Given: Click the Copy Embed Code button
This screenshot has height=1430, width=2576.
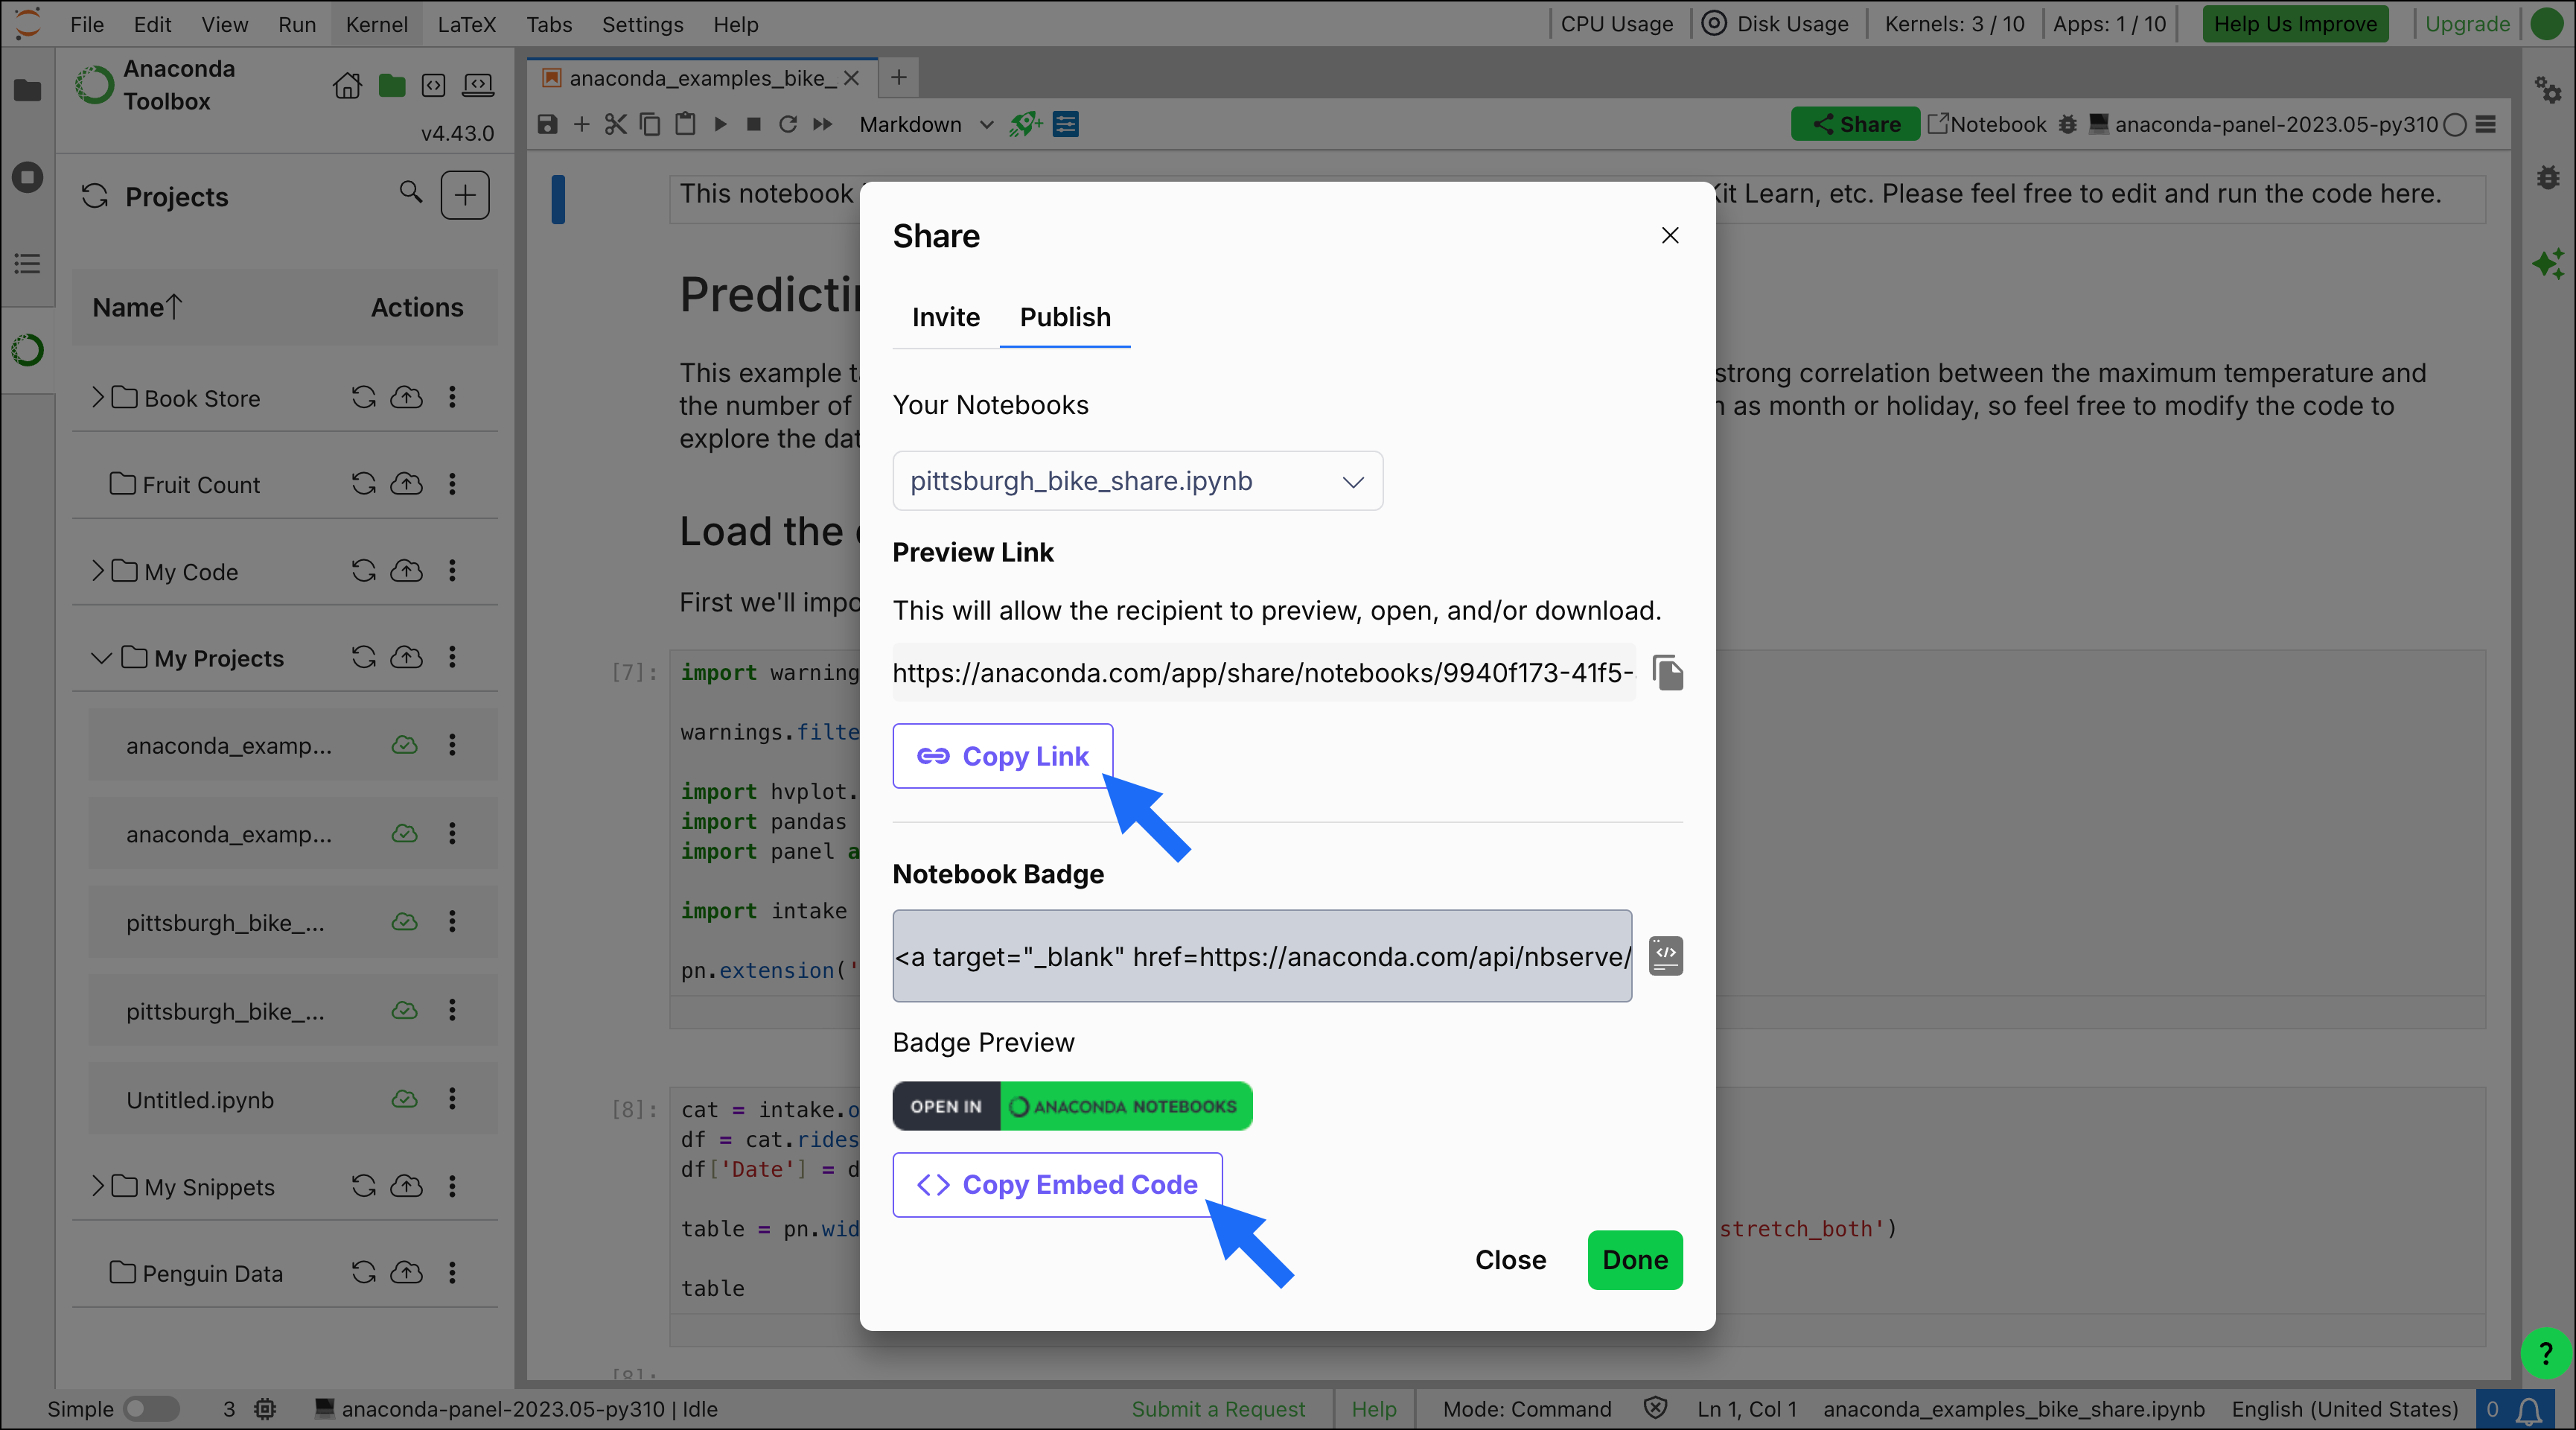Looking at the screenshot, I should (1057, 1185).
